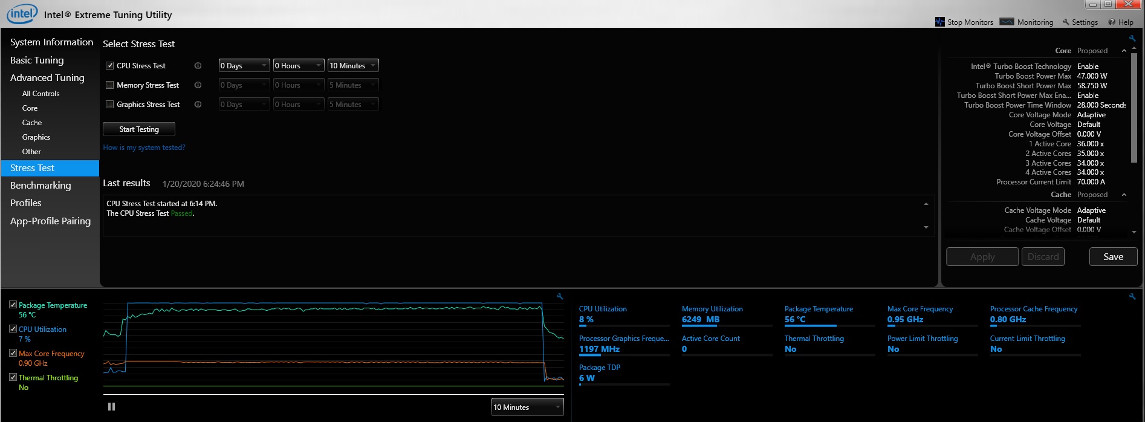Select All Controls under Advanced Tuning
This screenshot has height=422, width=1145.
pos(41,94)
